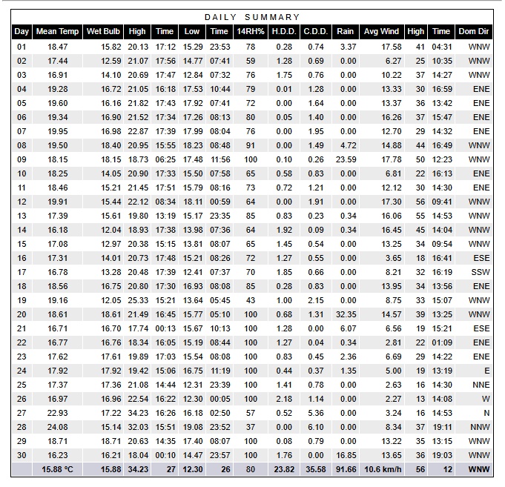Select dominant direction ESE on day 16
The width and height of the screenshot is (505, 487).
point(481,258)
